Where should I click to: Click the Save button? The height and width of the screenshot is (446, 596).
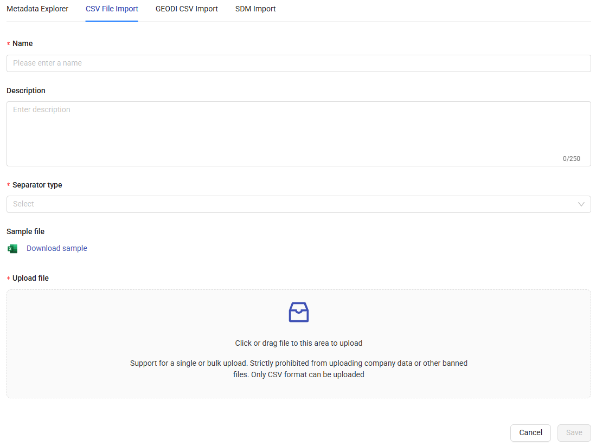coord(574,432)
